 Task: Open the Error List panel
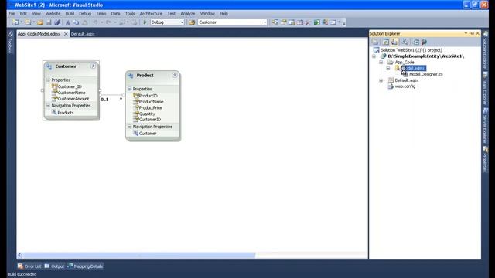[29, 266]
